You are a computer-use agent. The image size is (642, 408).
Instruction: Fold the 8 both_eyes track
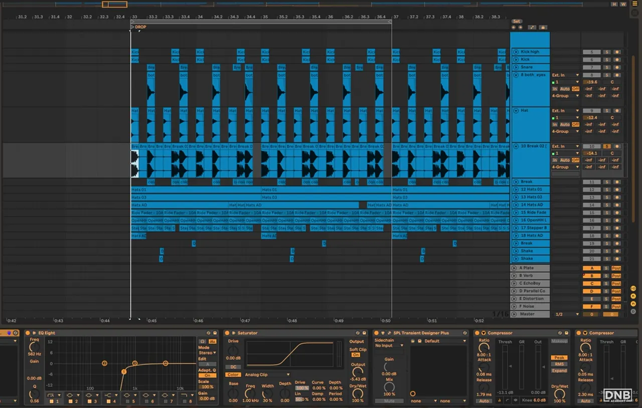tap(516, 75)
